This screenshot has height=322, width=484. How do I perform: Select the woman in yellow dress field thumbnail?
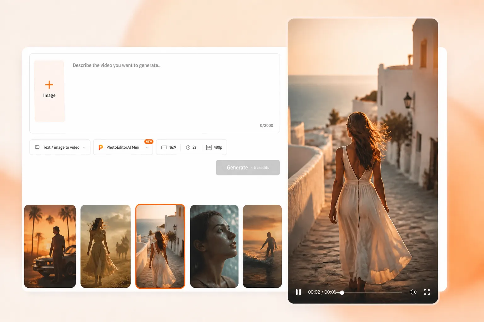pyautogui.click(x=106, y=246)
